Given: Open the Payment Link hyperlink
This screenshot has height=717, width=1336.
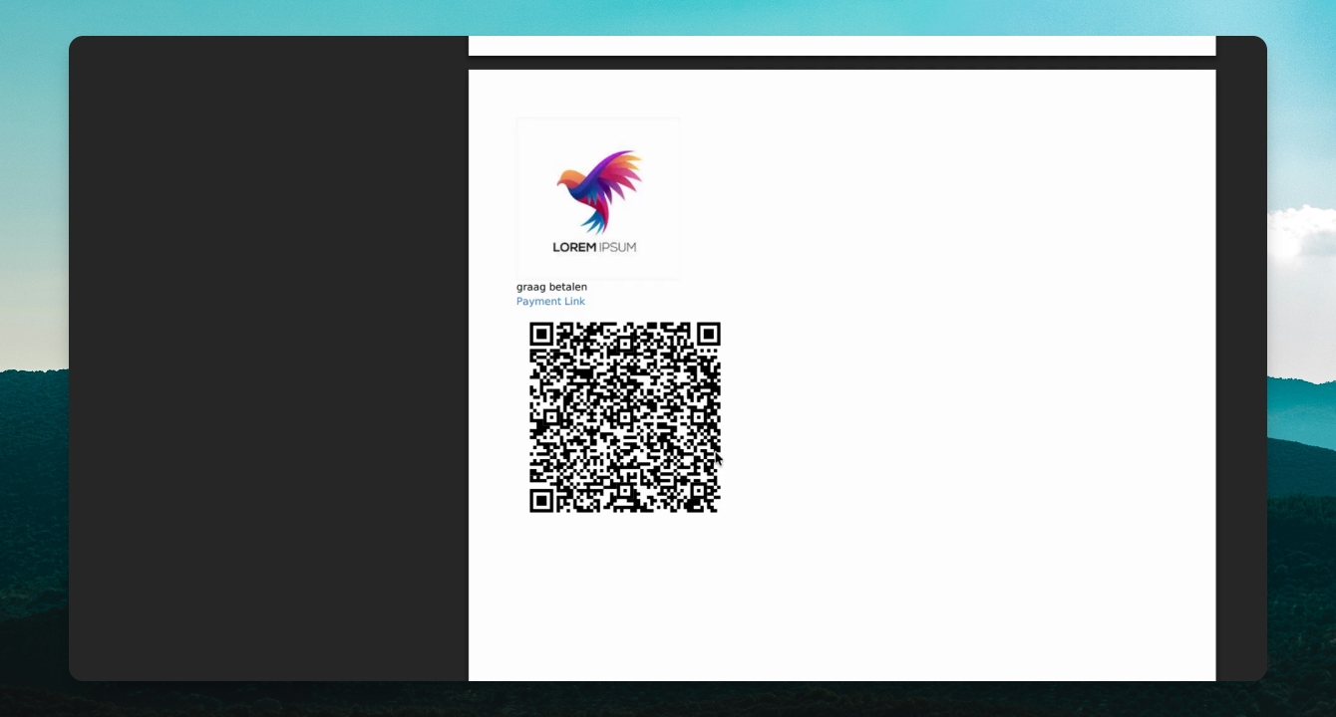Looking at the screenshot, I should (x=550, y=302).
